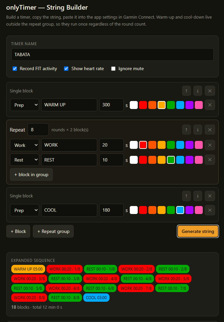The height and width of the screenshot is (322, 224).
Task: Move the WARM UP single block down
Action: tap(198, 91)
